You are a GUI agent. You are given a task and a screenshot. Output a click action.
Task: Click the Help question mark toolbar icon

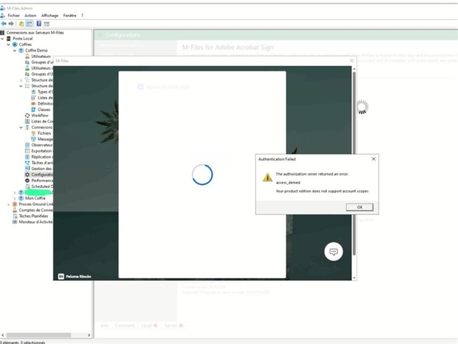pos(39,24)
